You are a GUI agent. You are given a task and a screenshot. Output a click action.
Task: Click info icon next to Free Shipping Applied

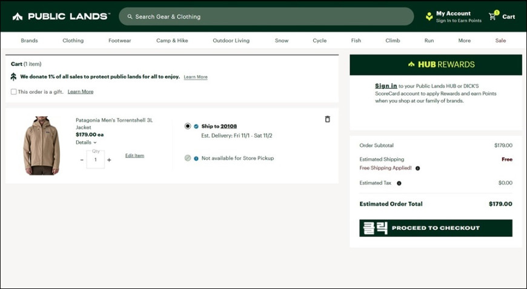417,168
